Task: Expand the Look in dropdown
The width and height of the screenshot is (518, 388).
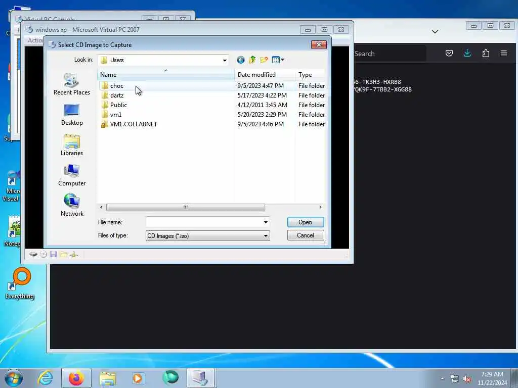Action: click(x=225, y=60)
